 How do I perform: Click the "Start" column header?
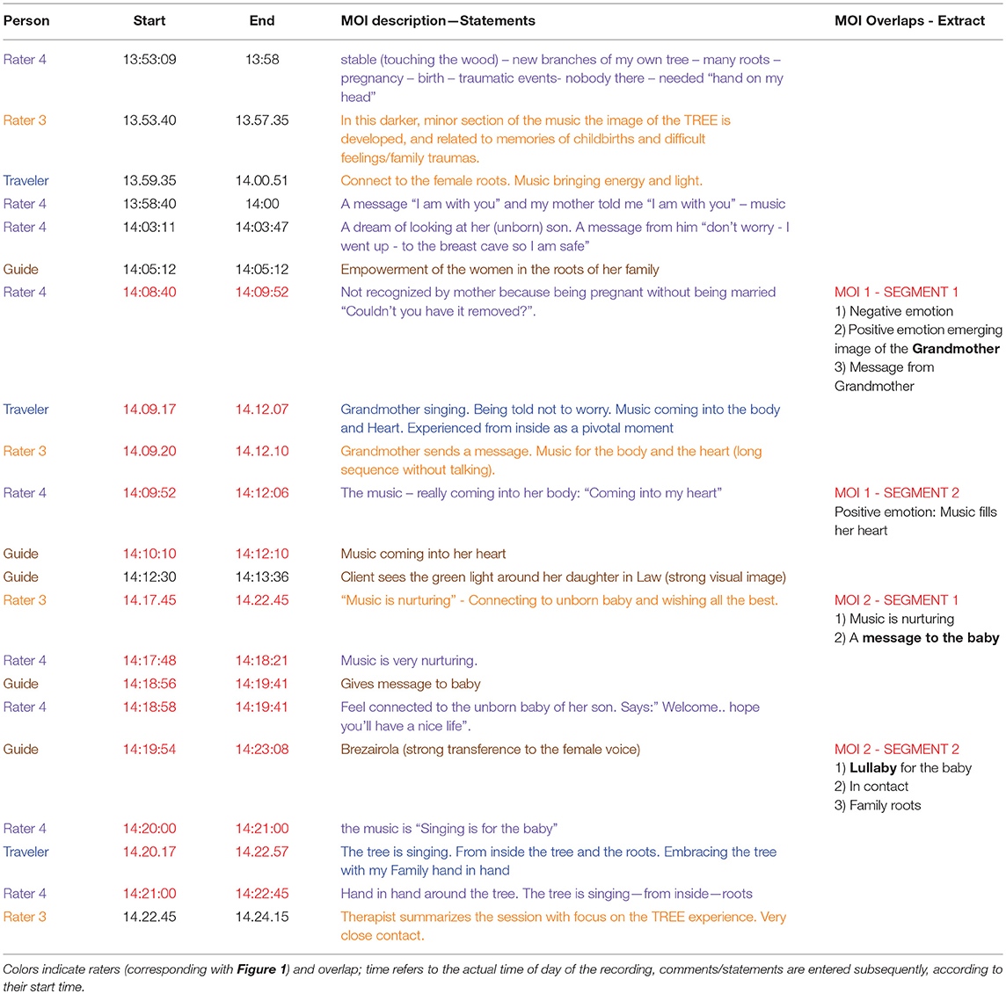[x=149, y=20]
